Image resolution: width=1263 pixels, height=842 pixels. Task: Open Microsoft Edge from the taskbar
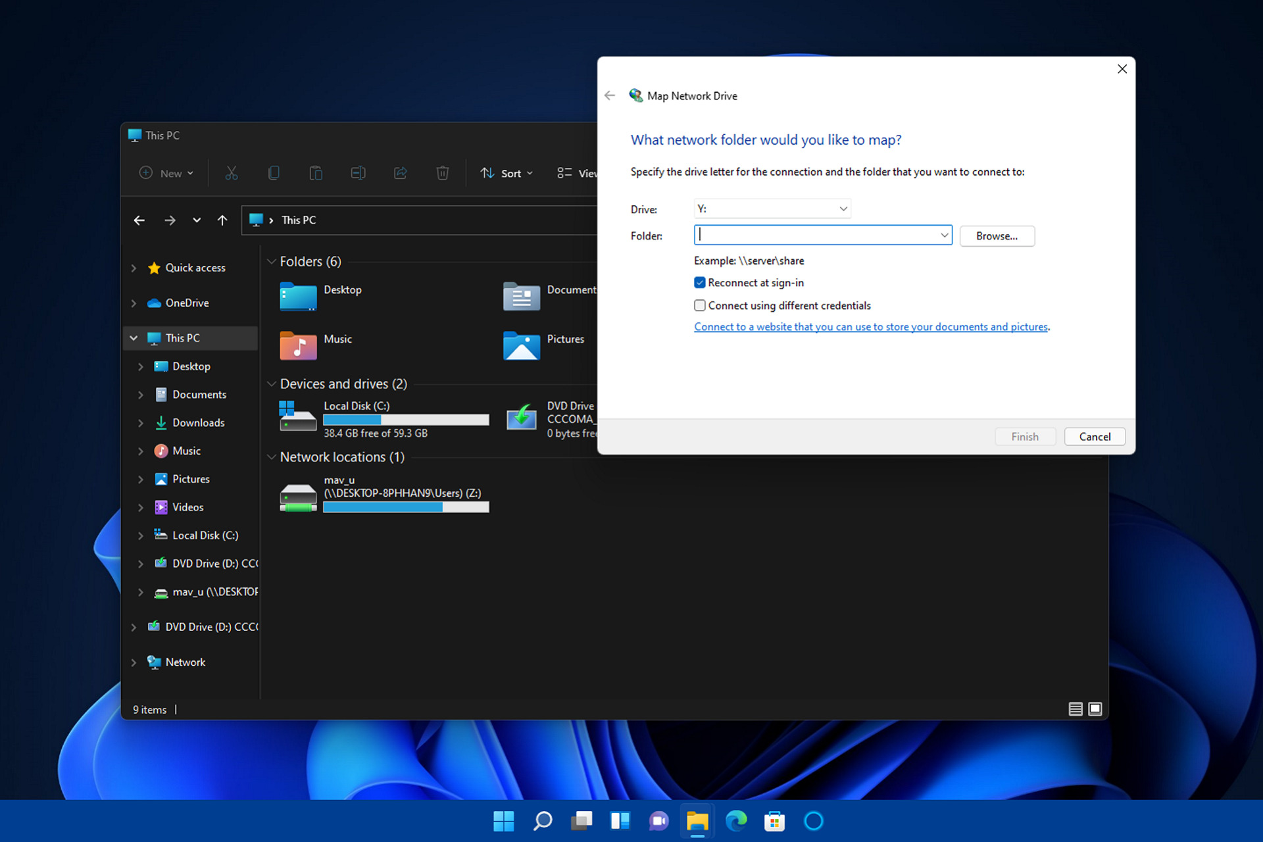736,820
